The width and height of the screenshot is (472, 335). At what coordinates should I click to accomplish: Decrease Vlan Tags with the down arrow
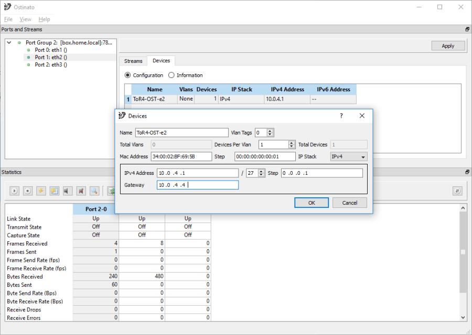[270, 135]
